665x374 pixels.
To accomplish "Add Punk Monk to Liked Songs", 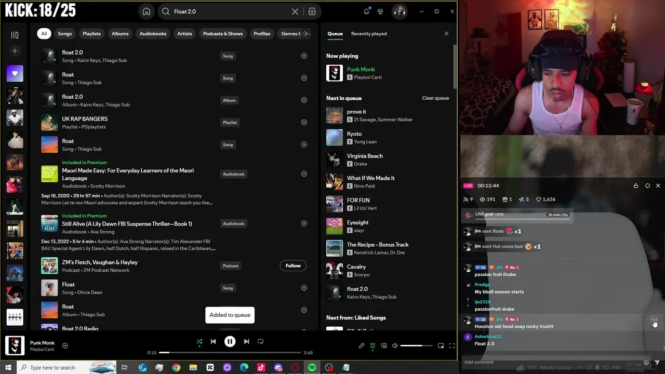I will [65, 345].
